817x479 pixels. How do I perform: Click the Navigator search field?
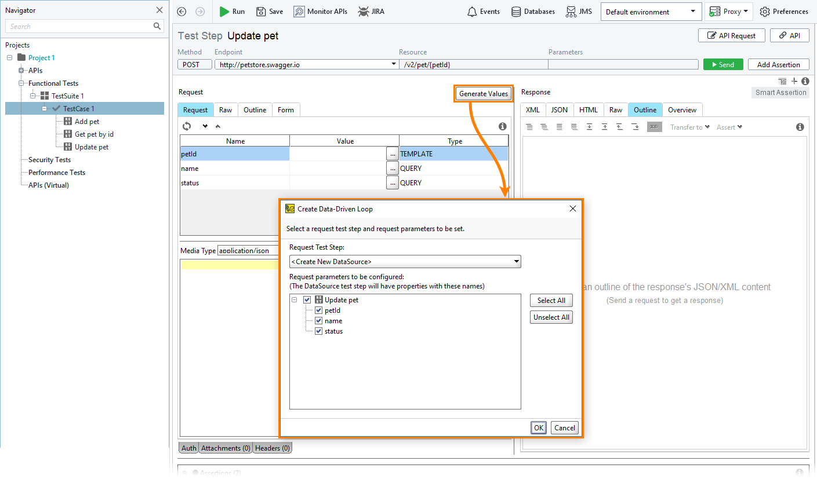pos(79,26)
